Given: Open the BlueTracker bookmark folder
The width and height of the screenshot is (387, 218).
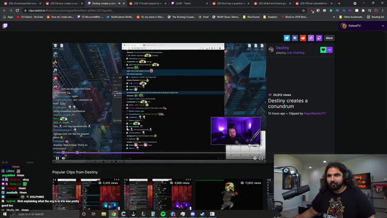Looking at the screenshot, I should (252, 17).
